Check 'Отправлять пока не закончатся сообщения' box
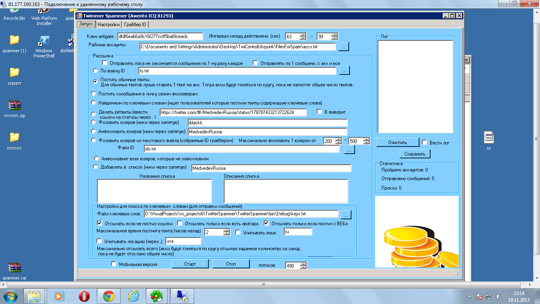540x304 pixels. click(x=105, y=63)
